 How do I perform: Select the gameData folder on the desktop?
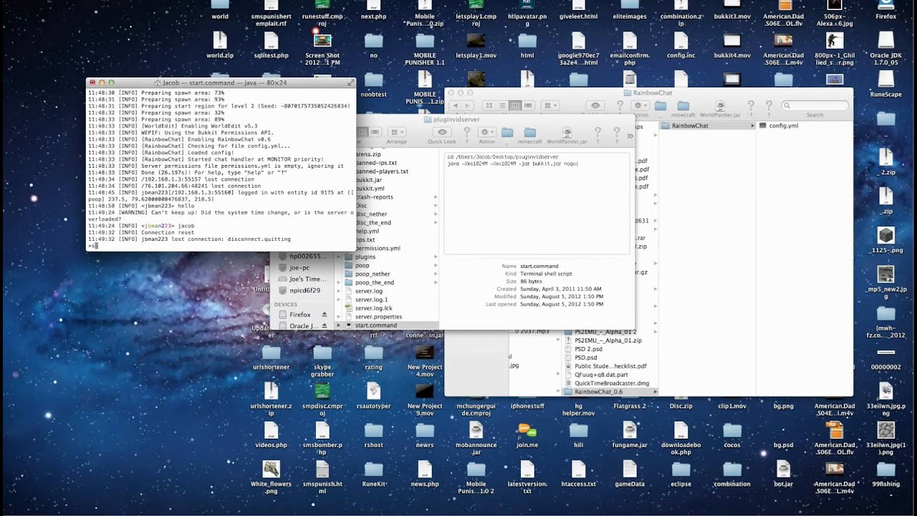click(x=630, y=474)
